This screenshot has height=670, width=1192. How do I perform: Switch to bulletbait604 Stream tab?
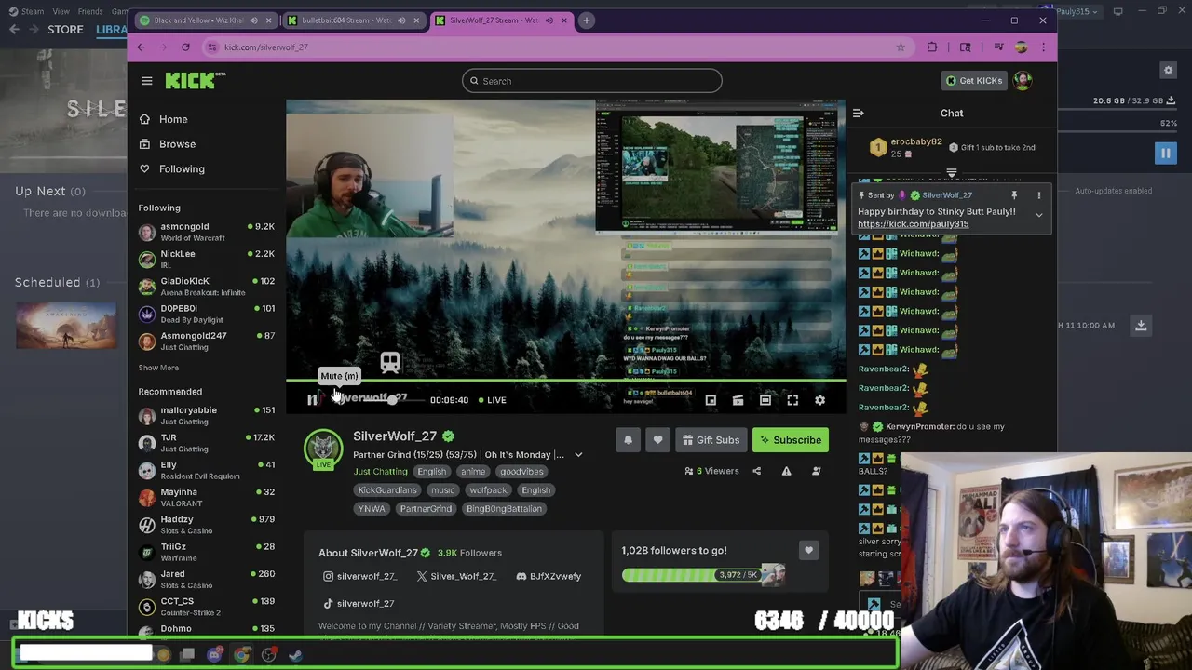353,20
